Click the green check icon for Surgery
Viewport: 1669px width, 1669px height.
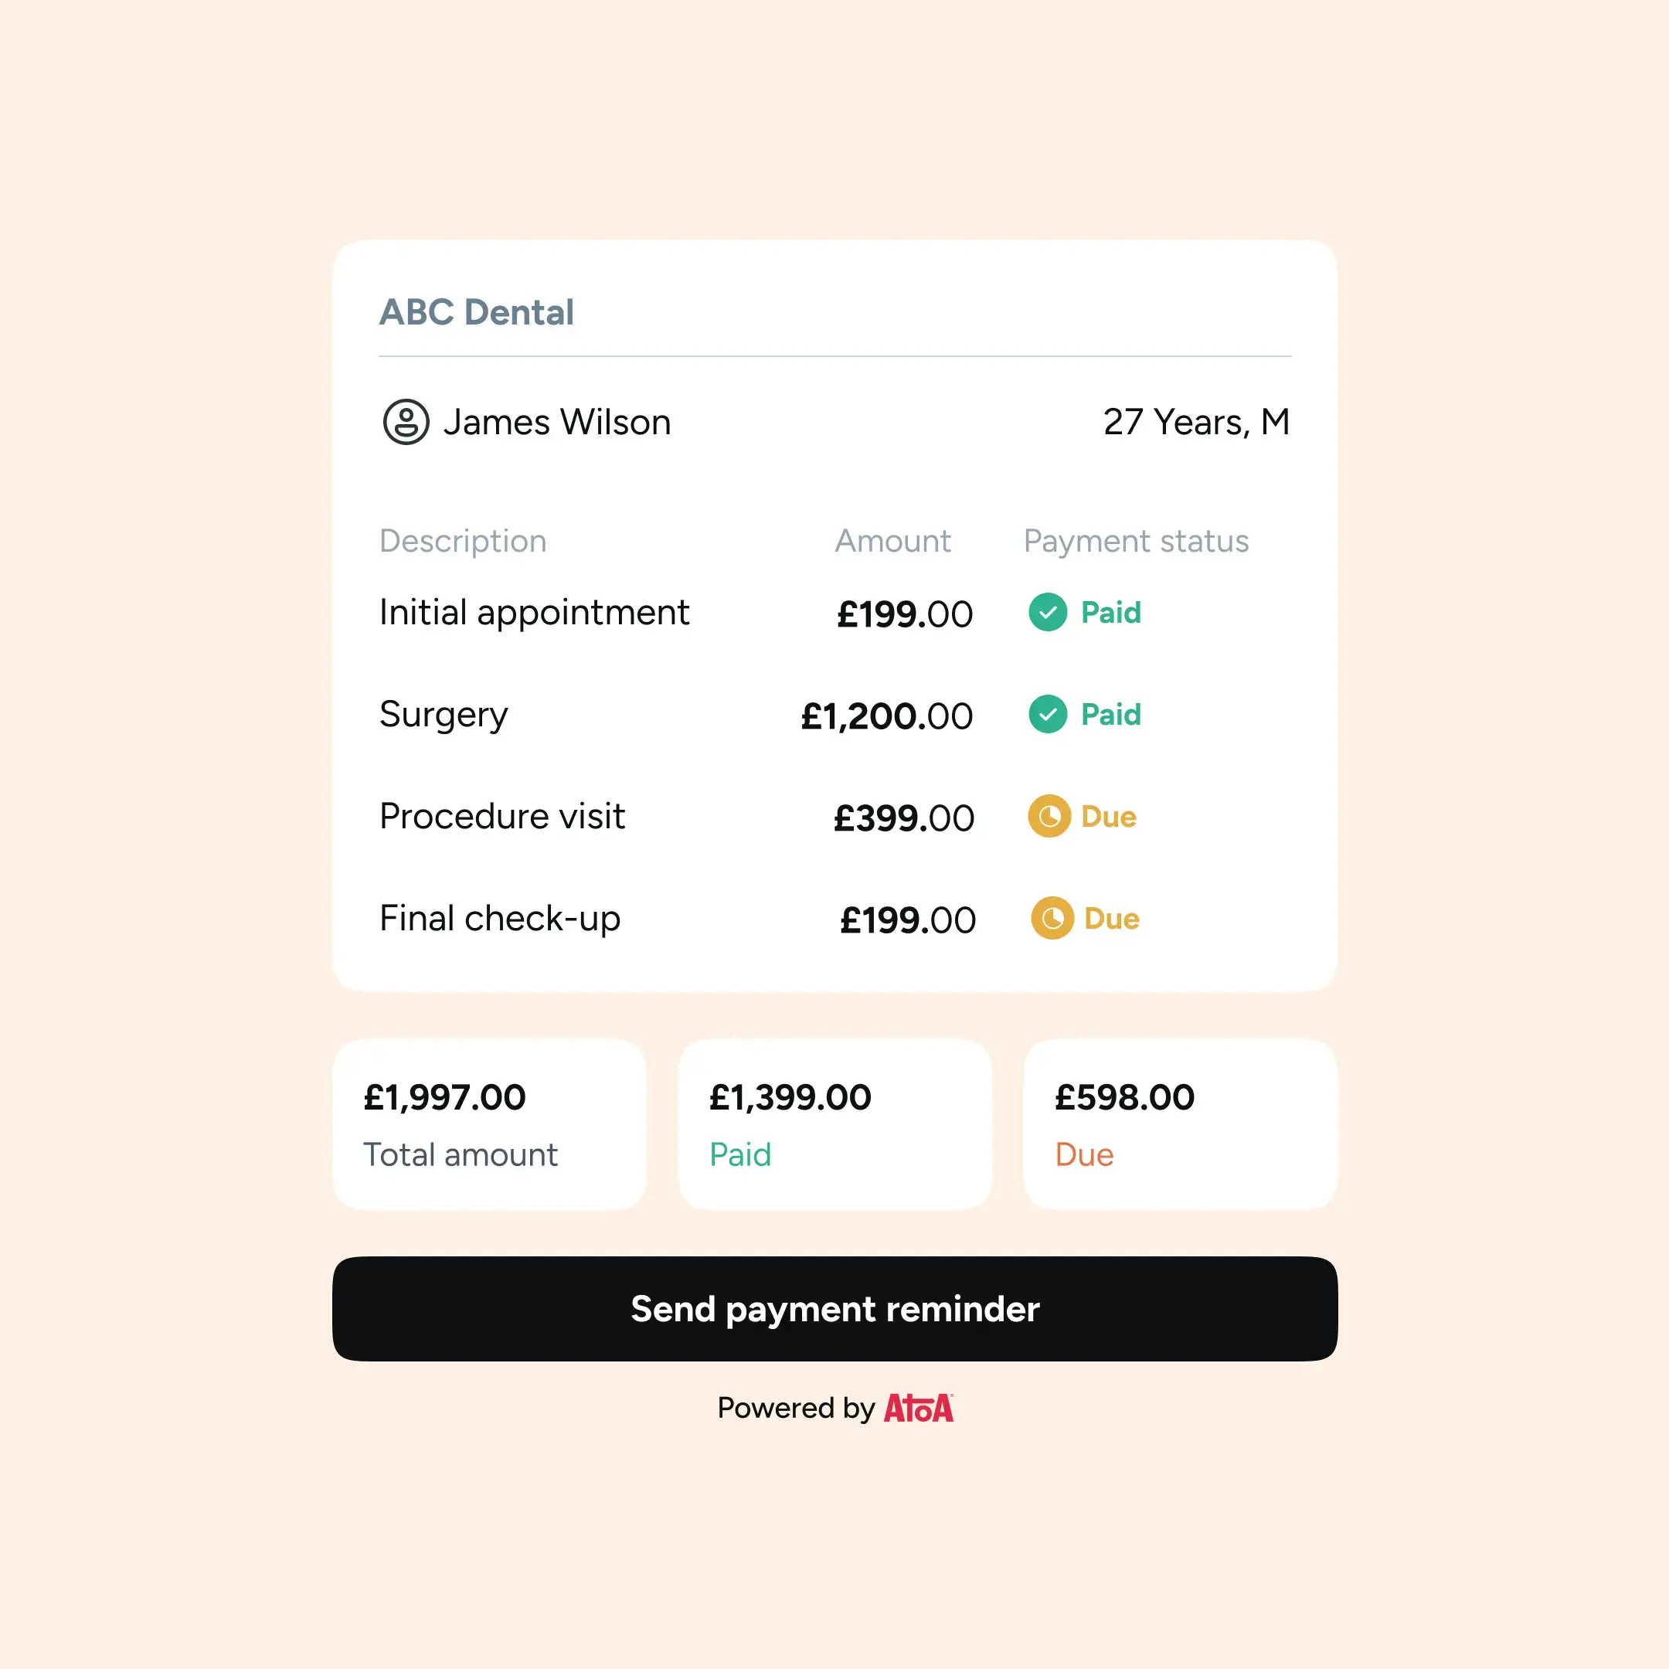[1047, 715]
